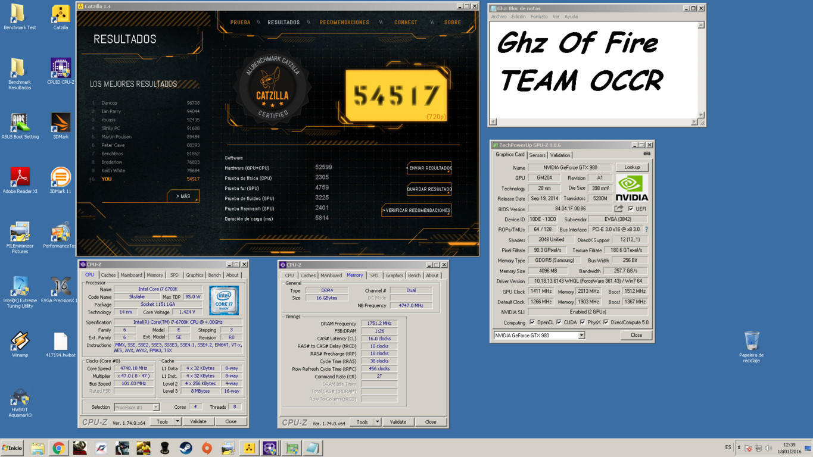Open the ASUS Boot Setting desktop icon
The width and height of the screenshot is (813, 457).
tap(20, 126)
